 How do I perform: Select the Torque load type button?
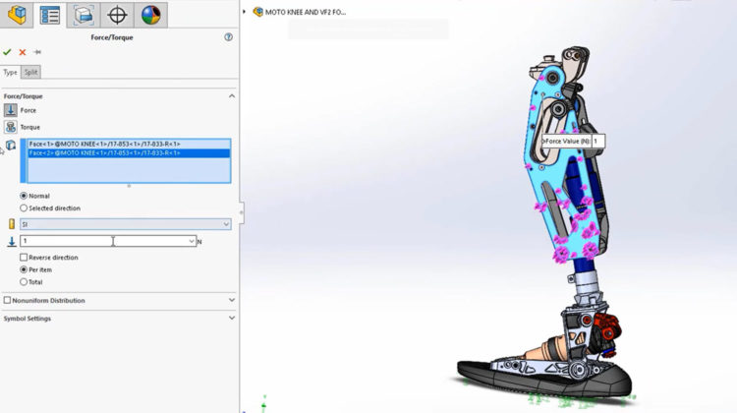click(x=11, y=127)
